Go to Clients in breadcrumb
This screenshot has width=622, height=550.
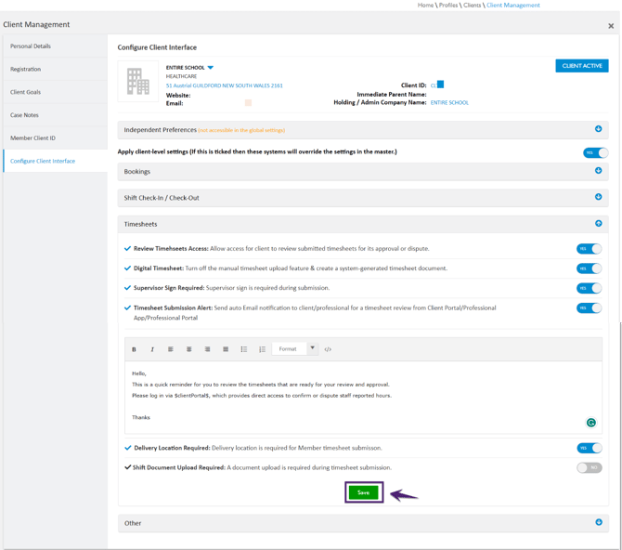point(472,6)
